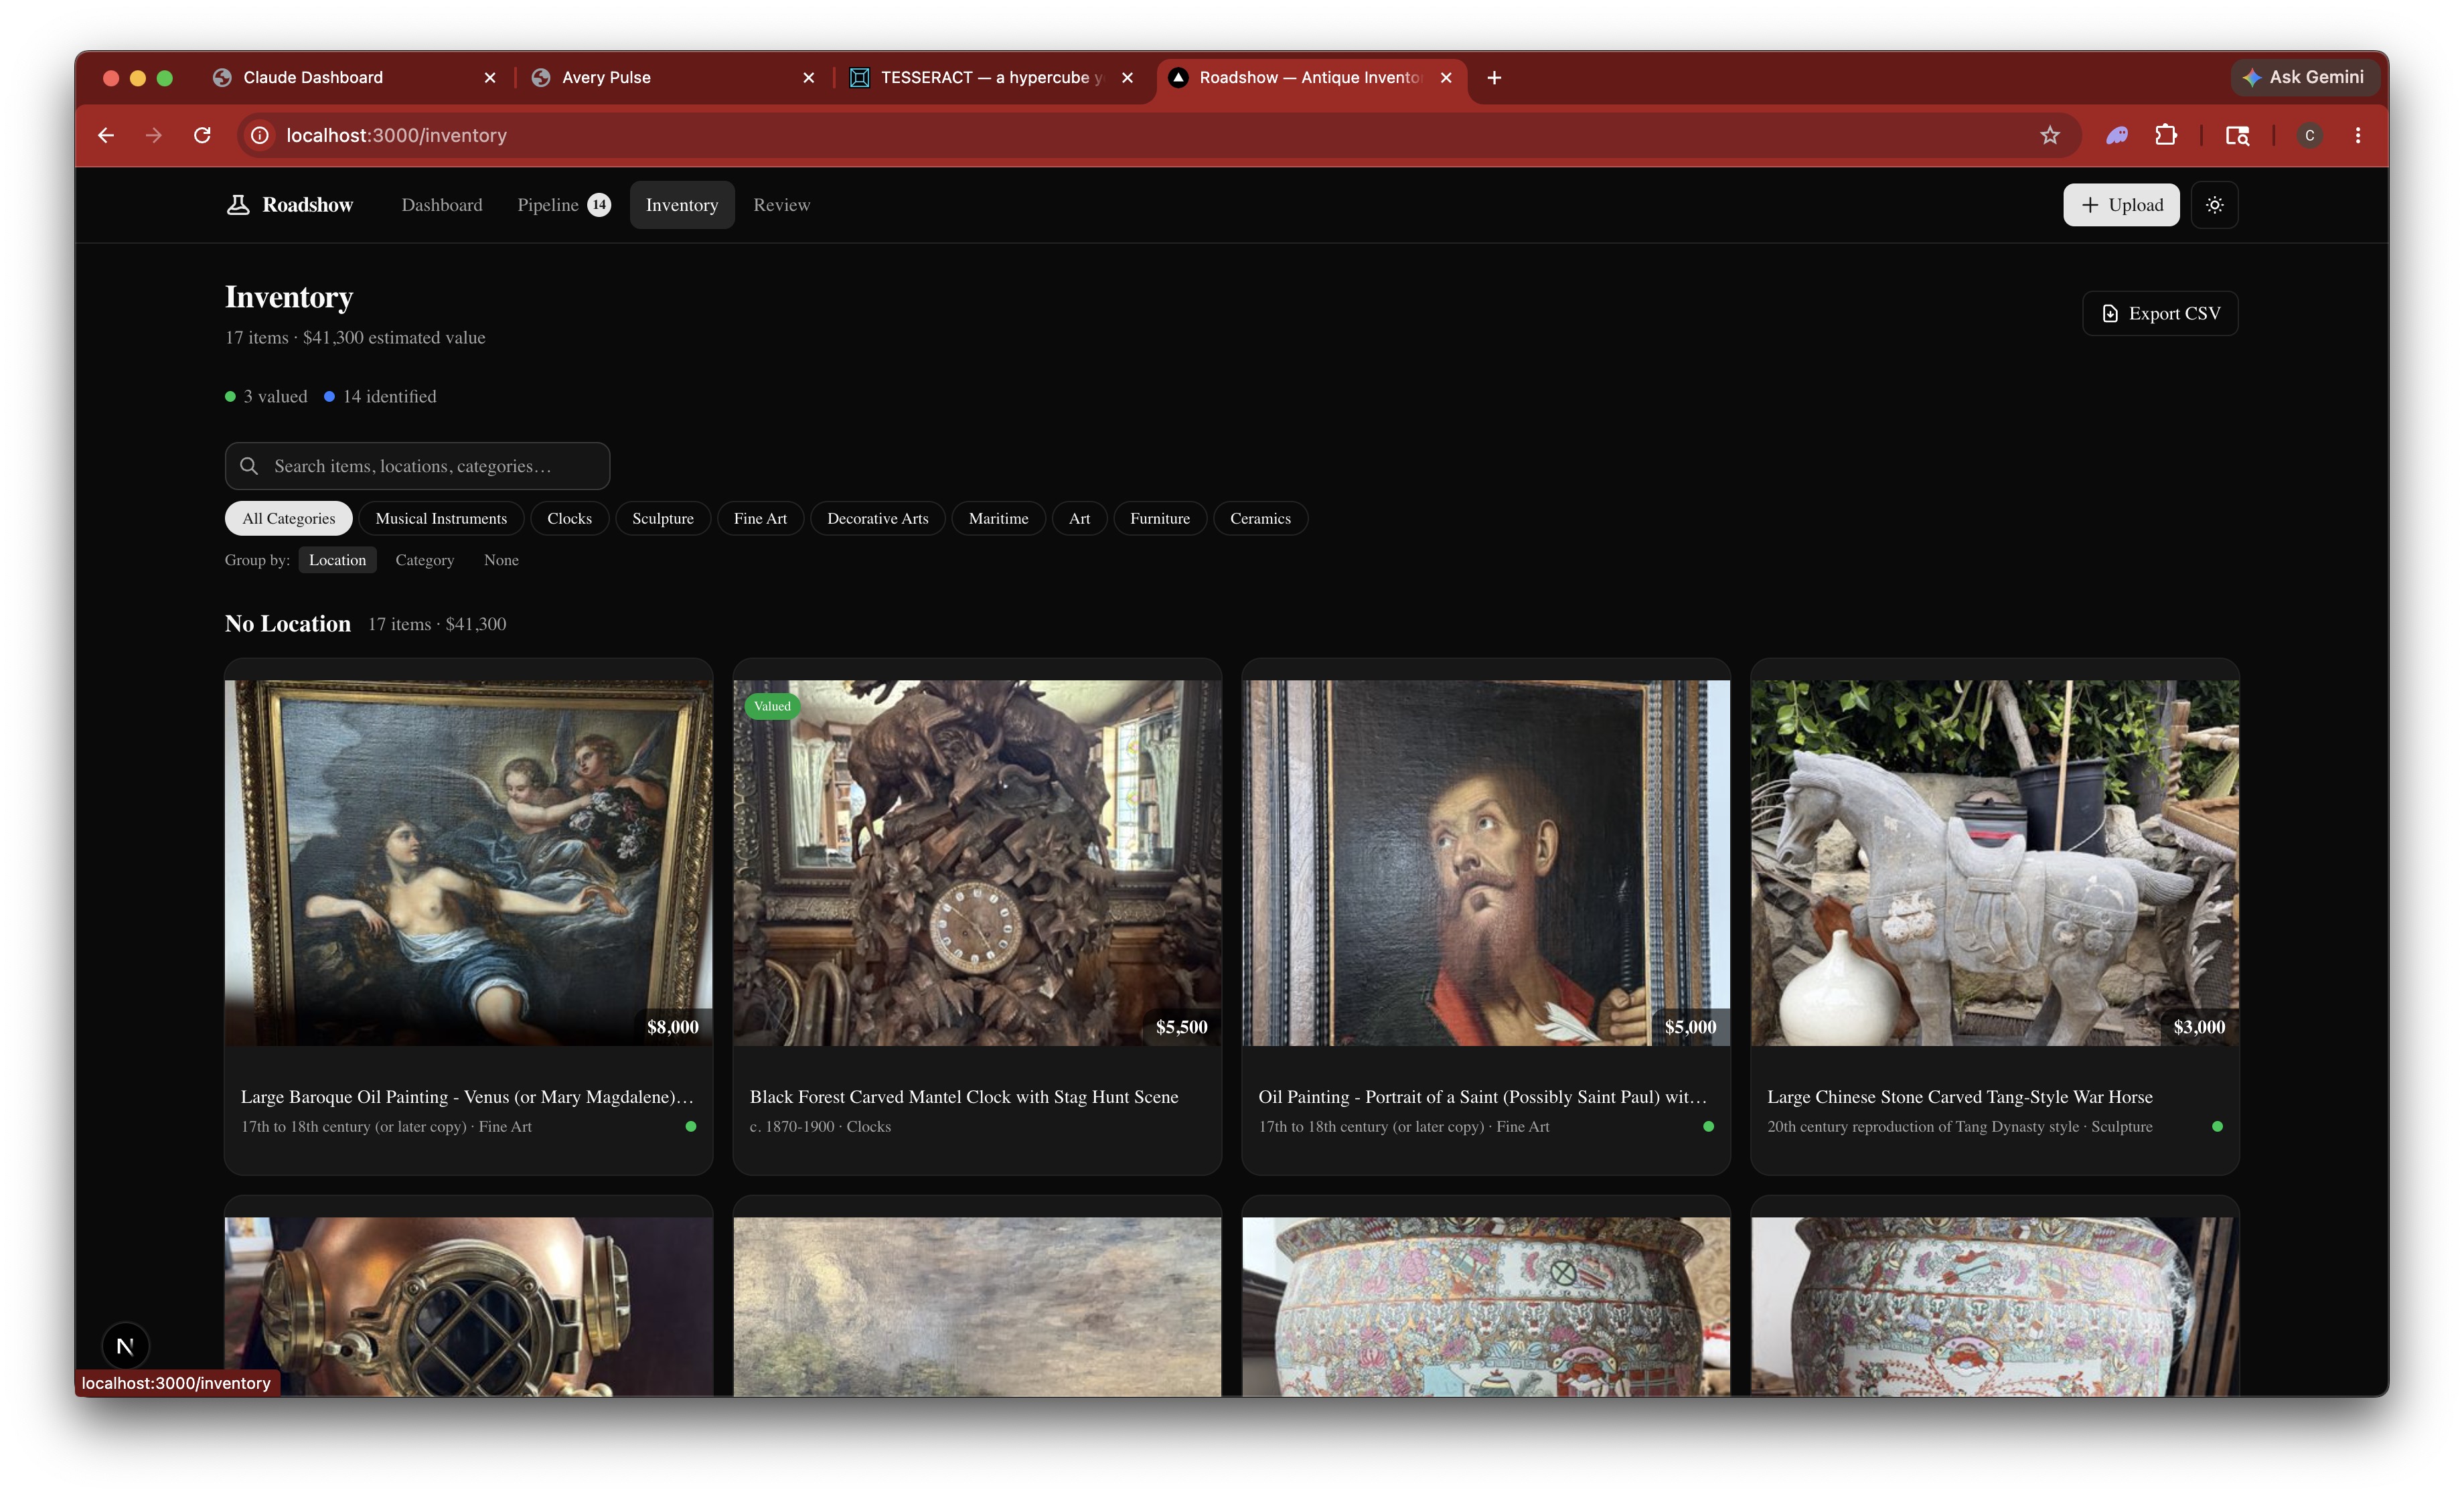Open the Extensions puzzle icon
The image size is (2464, 1496).
pyautogui.click(x=2165, y=135)
